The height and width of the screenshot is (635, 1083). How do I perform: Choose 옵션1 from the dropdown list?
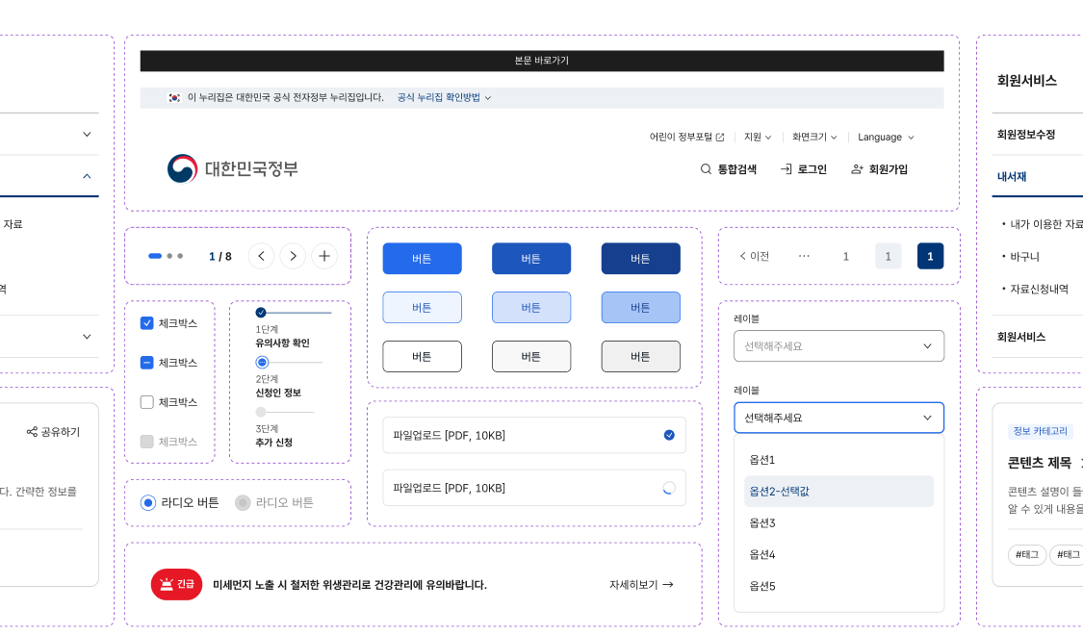838,460
